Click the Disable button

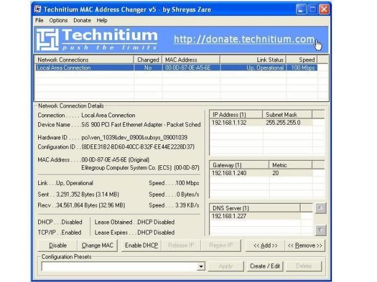coord(58,245)
